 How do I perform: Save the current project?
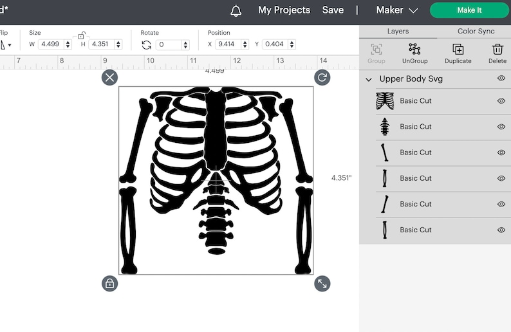coord(333,10)
